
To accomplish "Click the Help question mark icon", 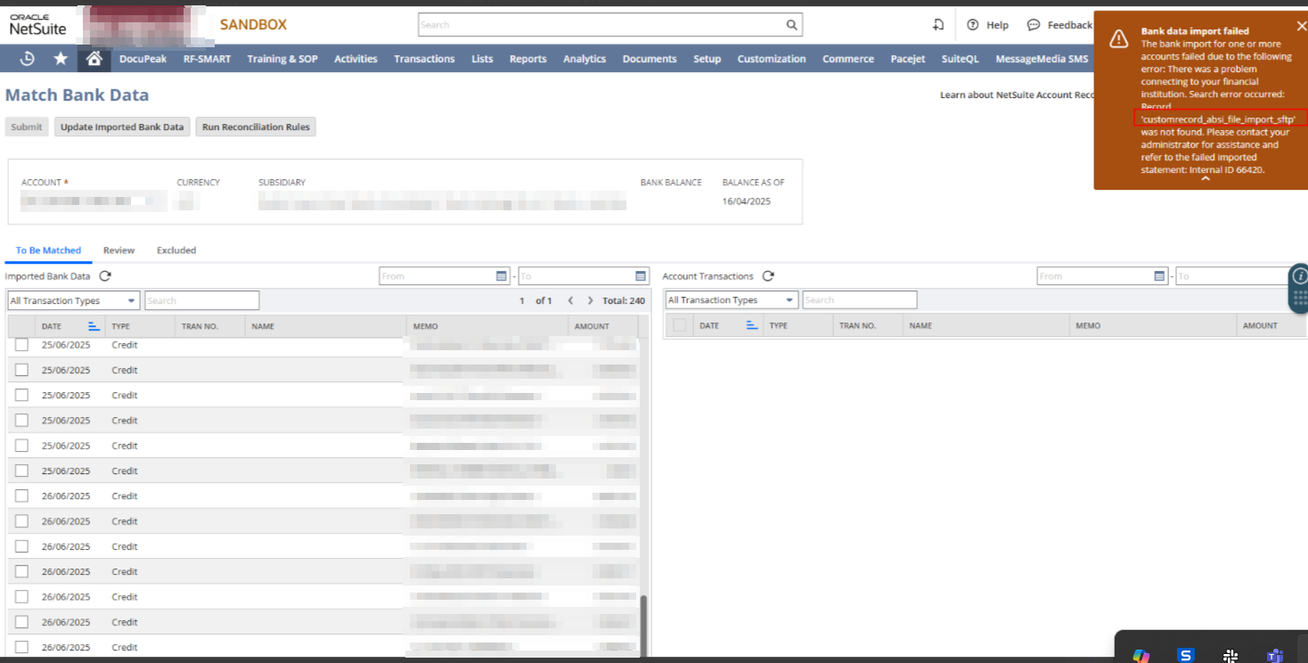I will click(x=973, y=25).
